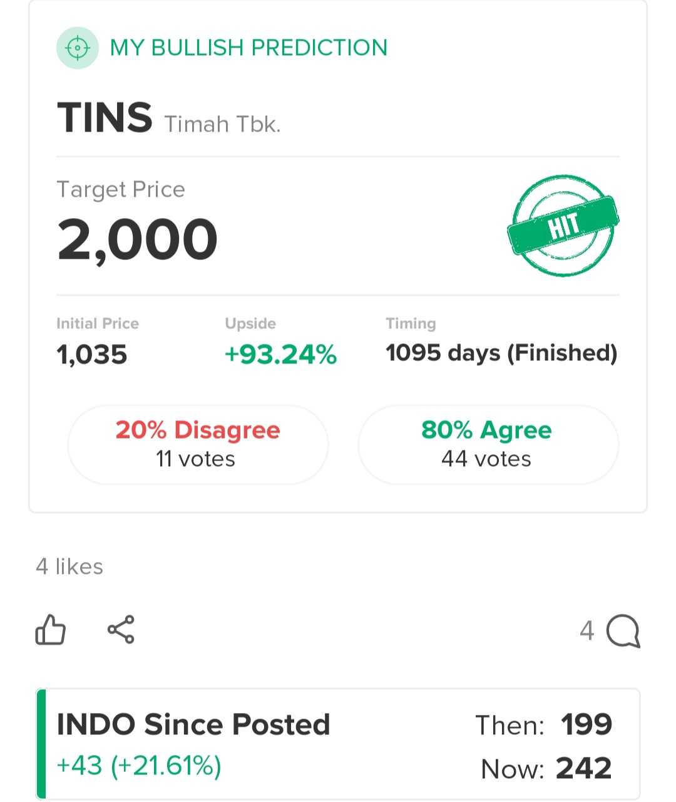Vote on the 80% Agree button
Viewport: 676px width, 802px height.
tap(488, 444)
